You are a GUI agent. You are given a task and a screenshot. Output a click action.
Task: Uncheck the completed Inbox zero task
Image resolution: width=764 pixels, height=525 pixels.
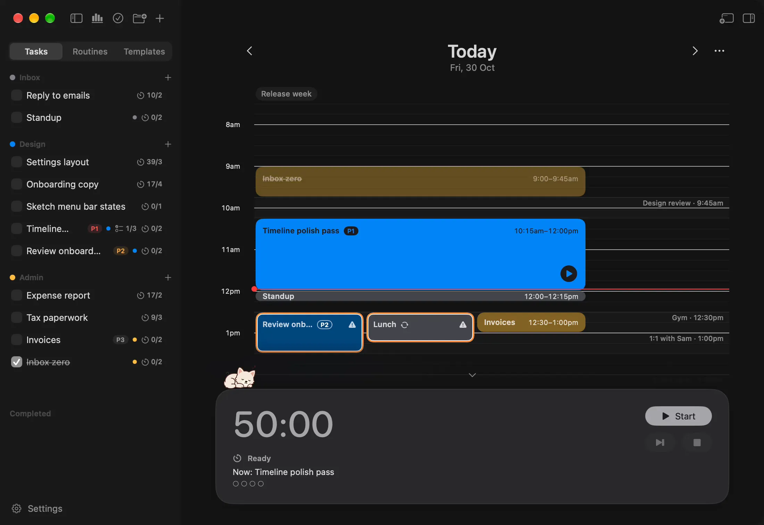(x=17, y=362)
